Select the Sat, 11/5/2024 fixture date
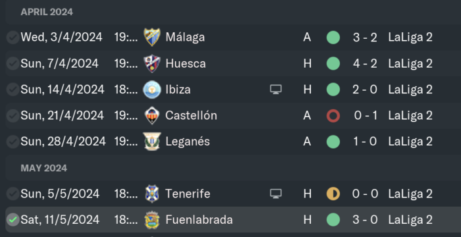 (60, 220)
